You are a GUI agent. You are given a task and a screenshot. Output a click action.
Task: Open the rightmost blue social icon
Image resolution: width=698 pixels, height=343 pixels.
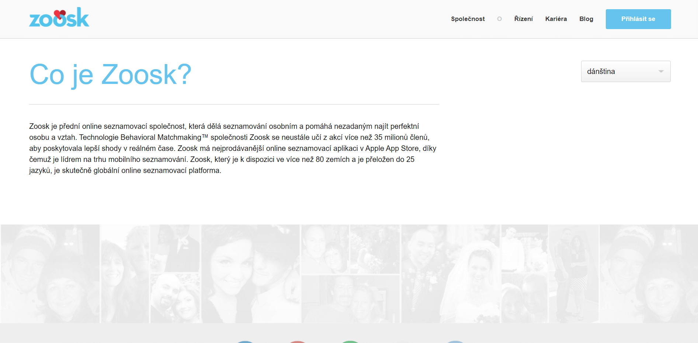(x=455, y=342)
